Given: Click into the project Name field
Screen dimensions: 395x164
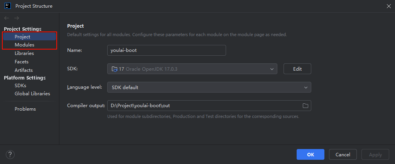Looking at the screenshot, I should coord(167,50).
